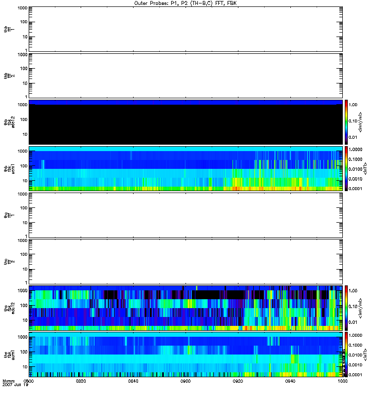
Task: Click the '<|nT|>' unit label beside thc scm1
Action: pyautogui.click(x=365, y=355)
